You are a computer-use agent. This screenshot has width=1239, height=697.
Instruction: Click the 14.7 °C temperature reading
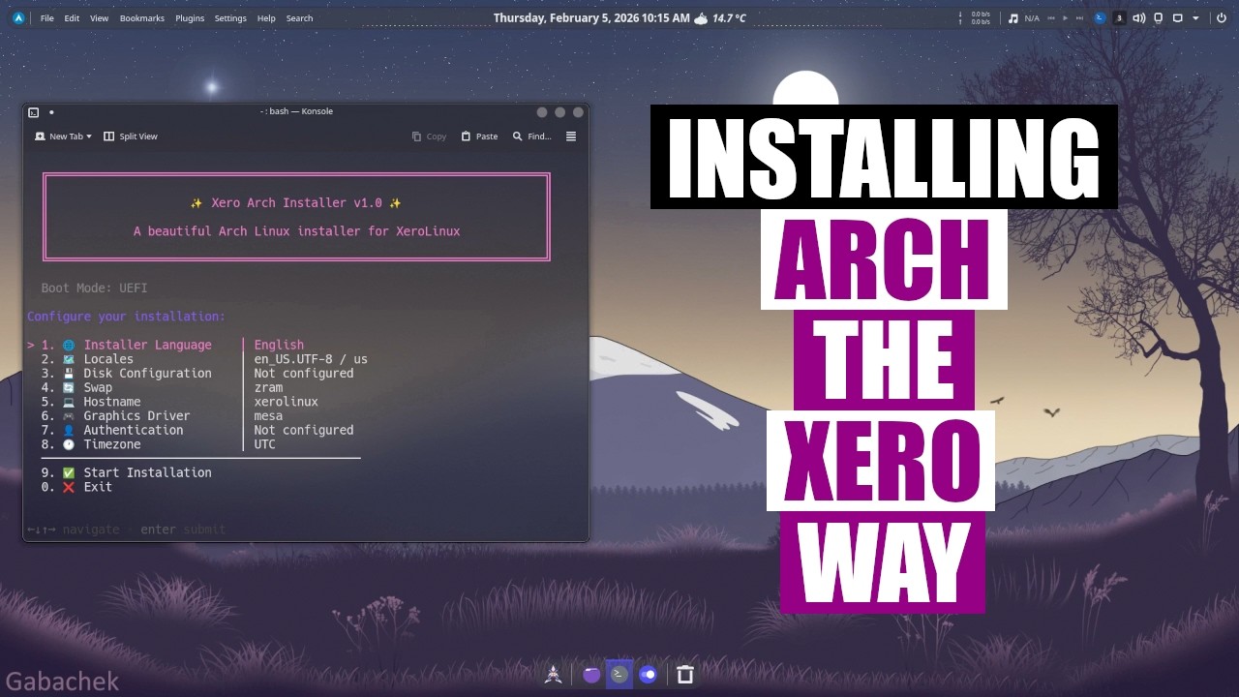[x=729, y=18]
